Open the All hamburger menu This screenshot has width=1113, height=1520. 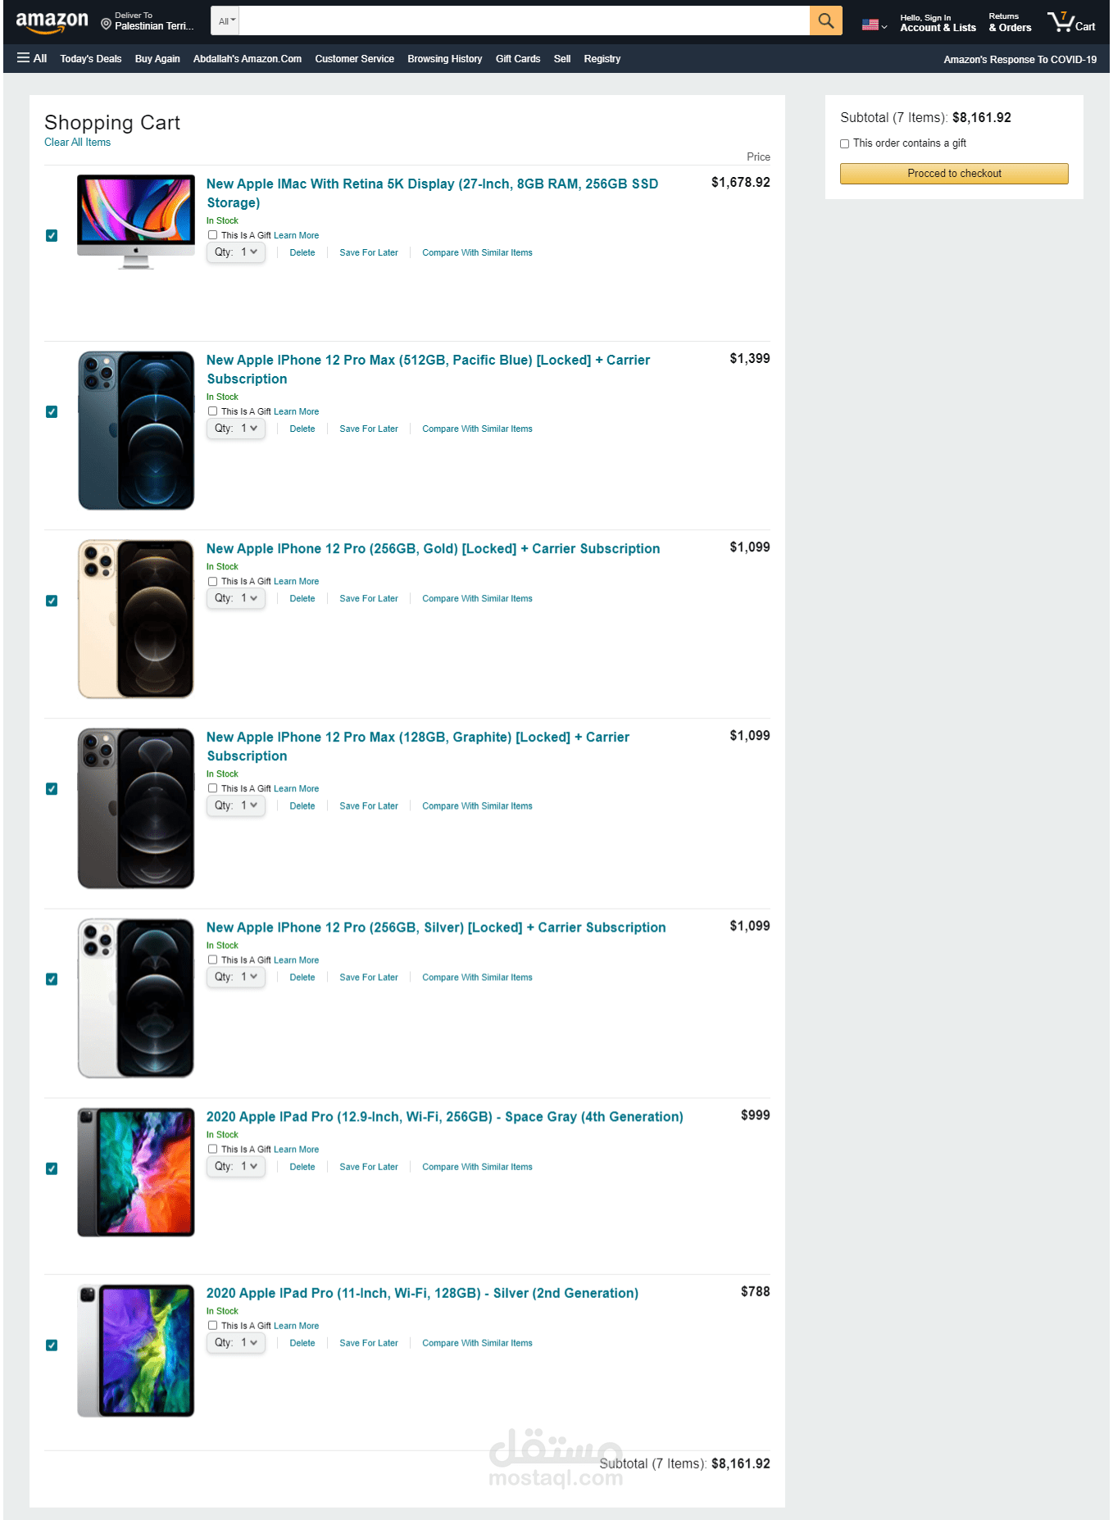tap(32, 58)
